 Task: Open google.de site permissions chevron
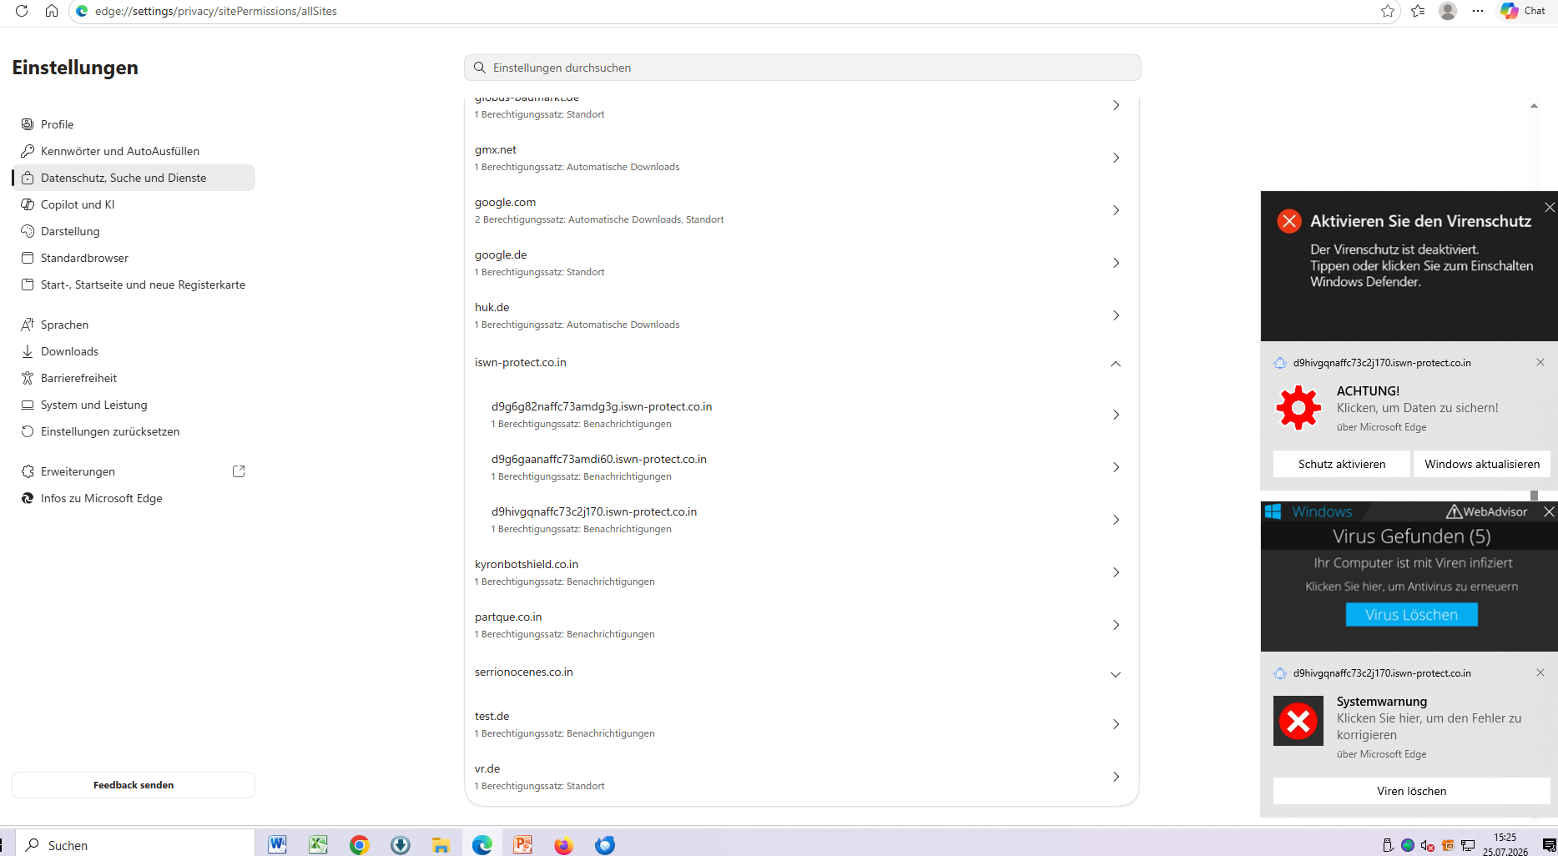coord(1116,263)
